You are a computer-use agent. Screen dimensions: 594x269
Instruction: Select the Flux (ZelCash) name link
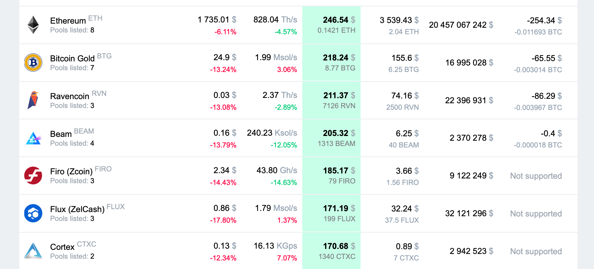77,209
